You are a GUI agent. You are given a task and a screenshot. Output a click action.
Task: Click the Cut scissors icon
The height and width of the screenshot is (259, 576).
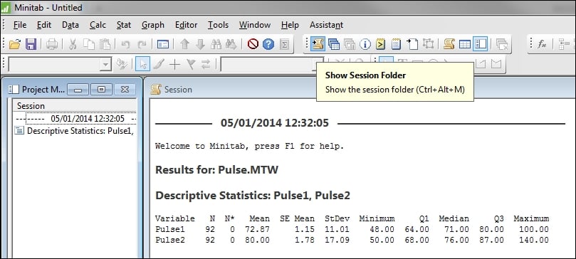(73, 44)
